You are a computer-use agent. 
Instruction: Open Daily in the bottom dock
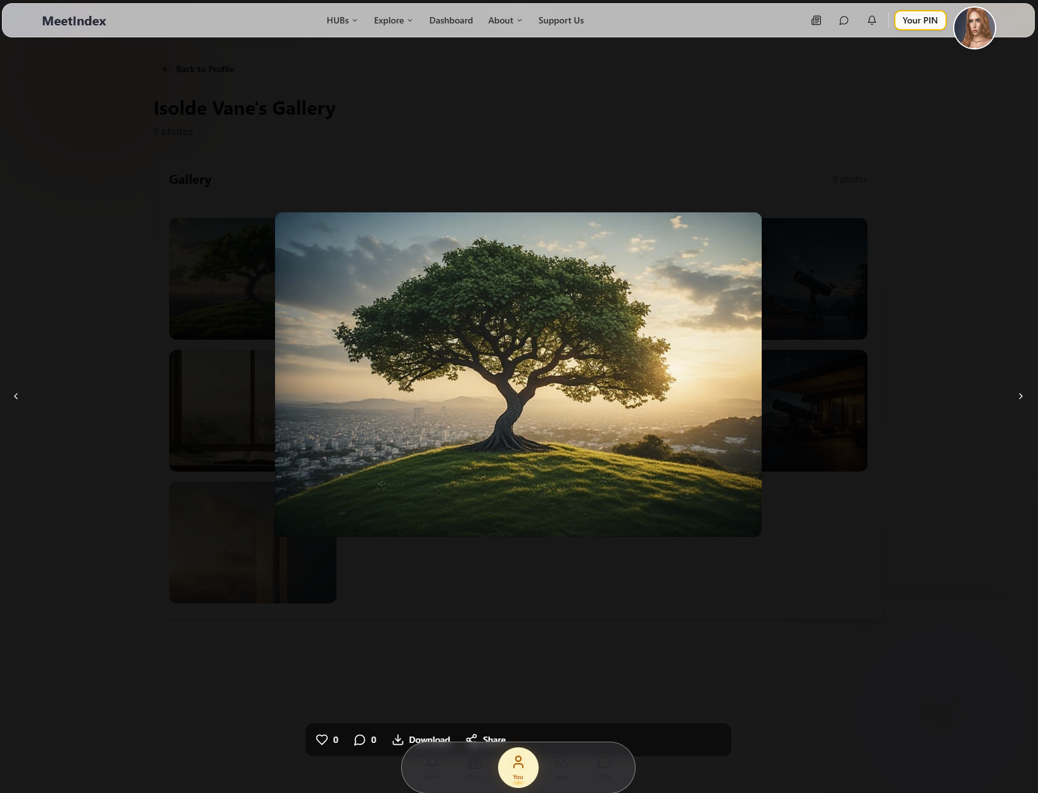pyautogui.click(x=475, y=767)
